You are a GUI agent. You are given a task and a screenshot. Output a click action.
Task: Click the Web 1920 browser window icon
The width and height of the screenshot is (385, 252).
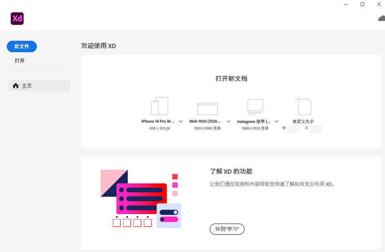207,109
